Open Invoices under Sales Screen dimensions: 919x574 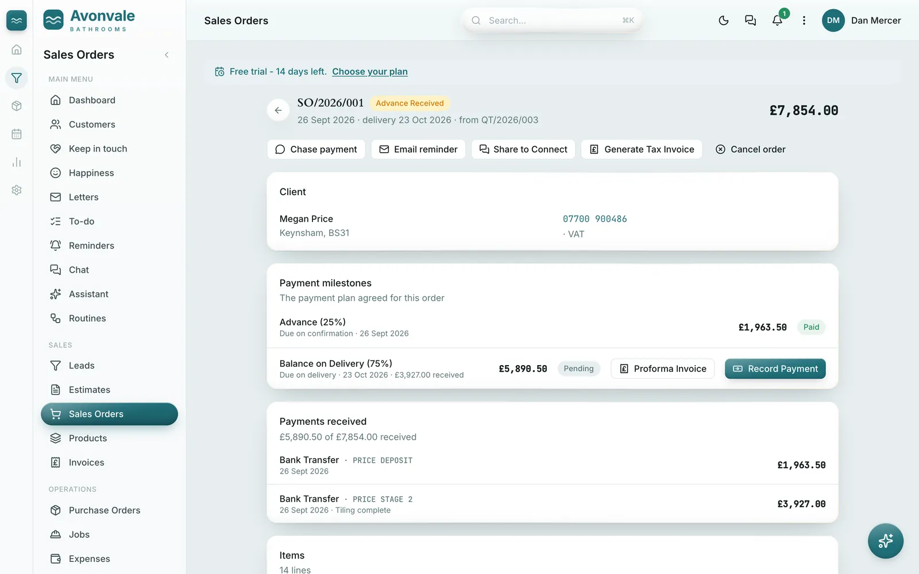point(109,462)
